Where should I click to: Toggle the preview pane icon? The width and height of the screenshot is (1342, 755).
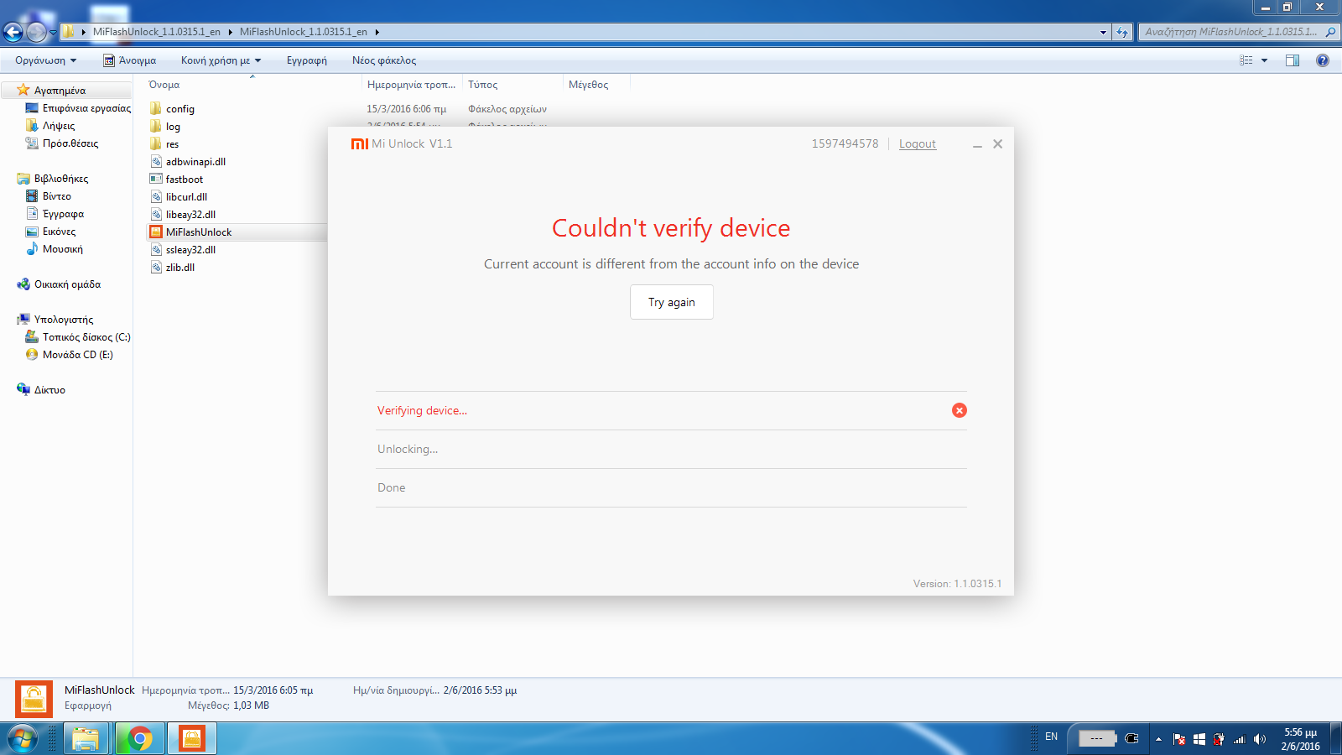(1292, 60)
